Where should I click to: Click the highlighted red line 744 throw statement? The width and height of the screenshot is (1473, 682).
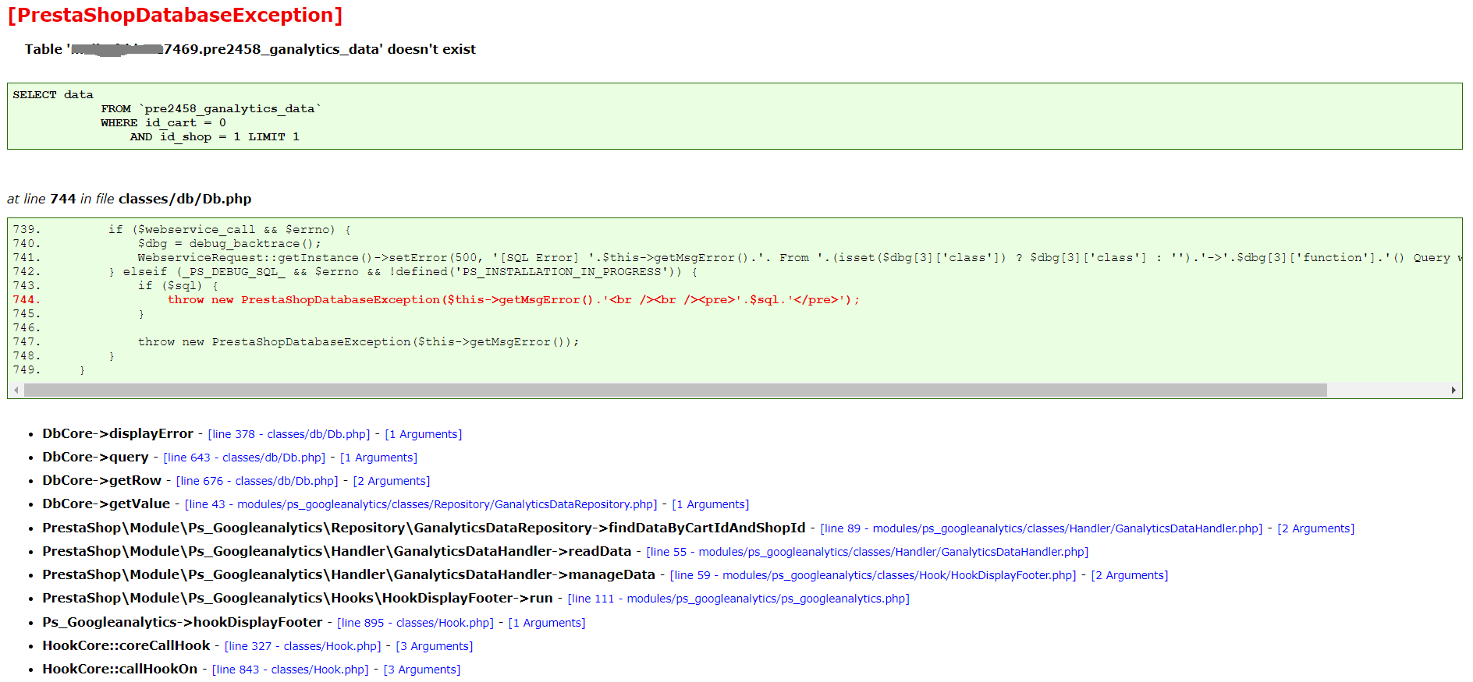pos(436,300)
